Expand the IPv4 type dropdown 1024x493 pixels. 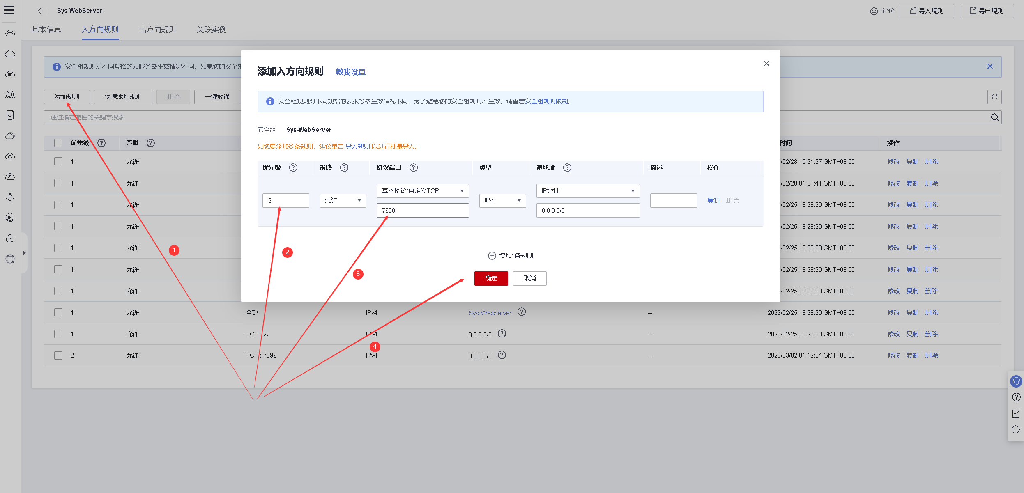click(x=502, y=200)
